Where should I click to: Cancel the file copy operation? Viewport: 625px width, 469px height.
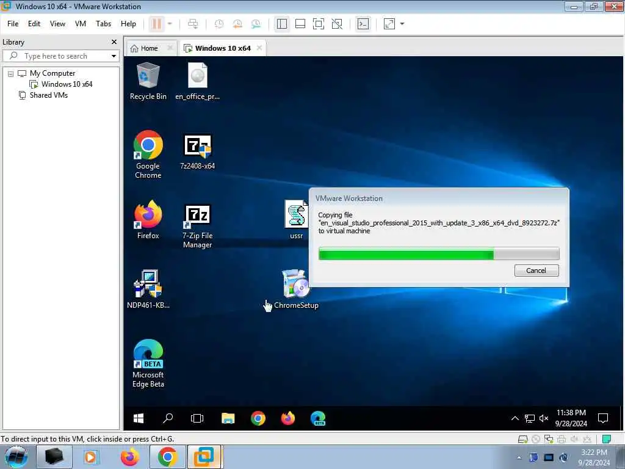536,271
